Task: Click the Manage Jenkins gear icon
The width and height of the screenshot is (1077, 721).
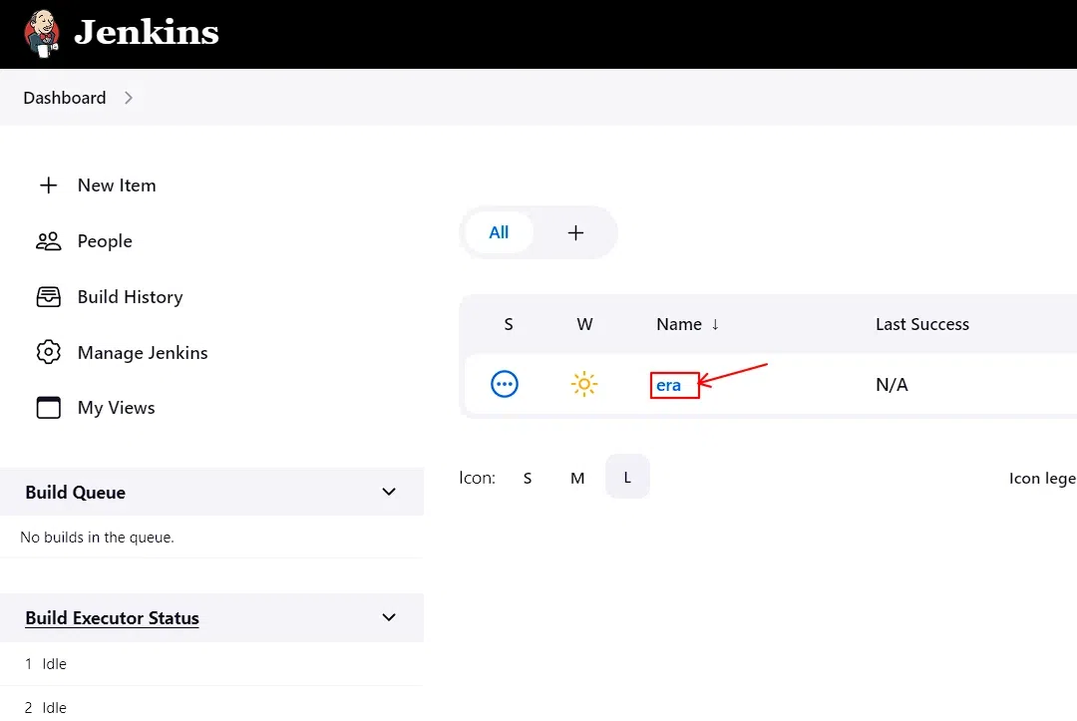Action: click(x=48, y=352)
